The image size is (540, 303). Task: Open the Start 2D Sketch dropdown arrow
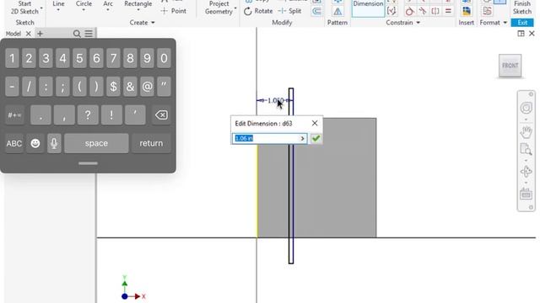point(41,8)
